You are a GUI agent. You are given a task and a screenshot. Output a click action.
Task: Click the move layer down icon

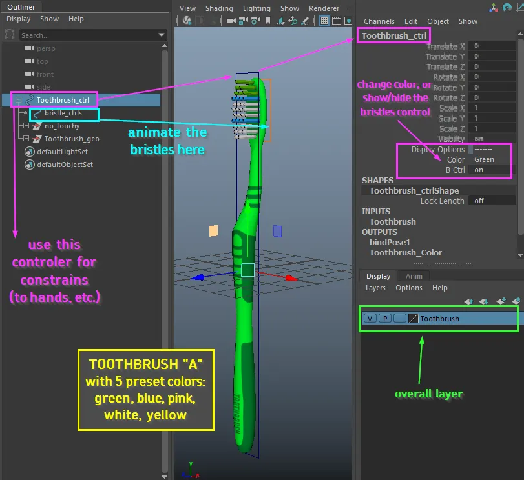pos(484,301)
